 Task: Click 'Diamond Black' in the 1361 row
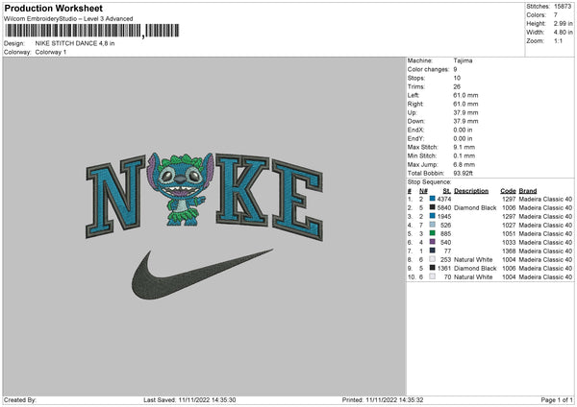pyautogui.click(x=475, y=268)
